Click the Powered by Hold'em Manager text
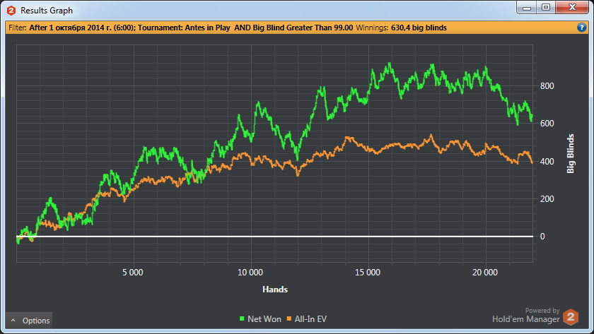Viewport: 594px width, 334px height. coord(525,315)
